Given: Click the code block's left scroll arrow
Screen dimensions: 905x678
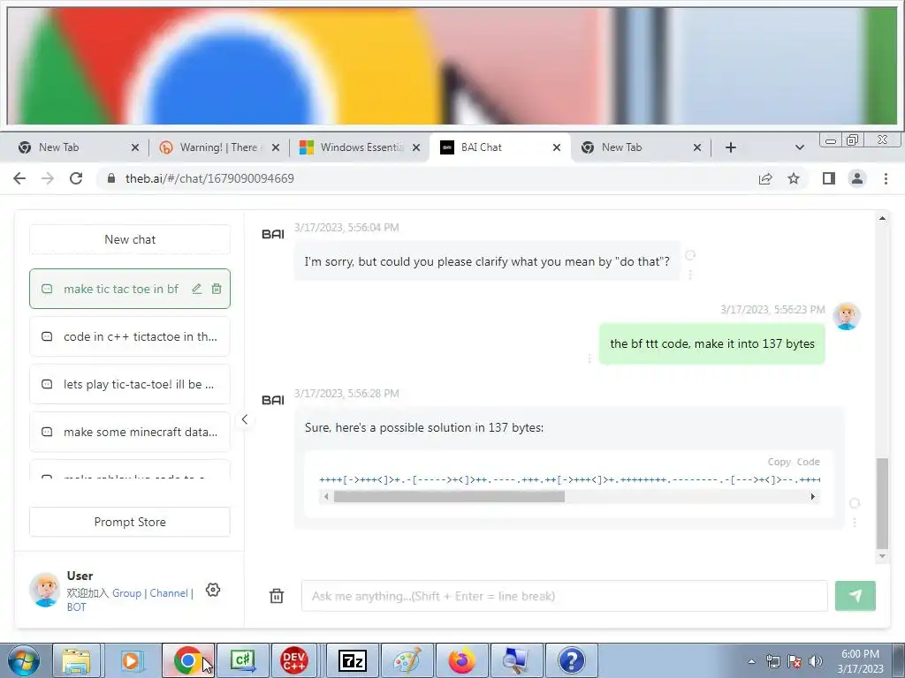Looking at the screenshot, I should coord(327,496).
